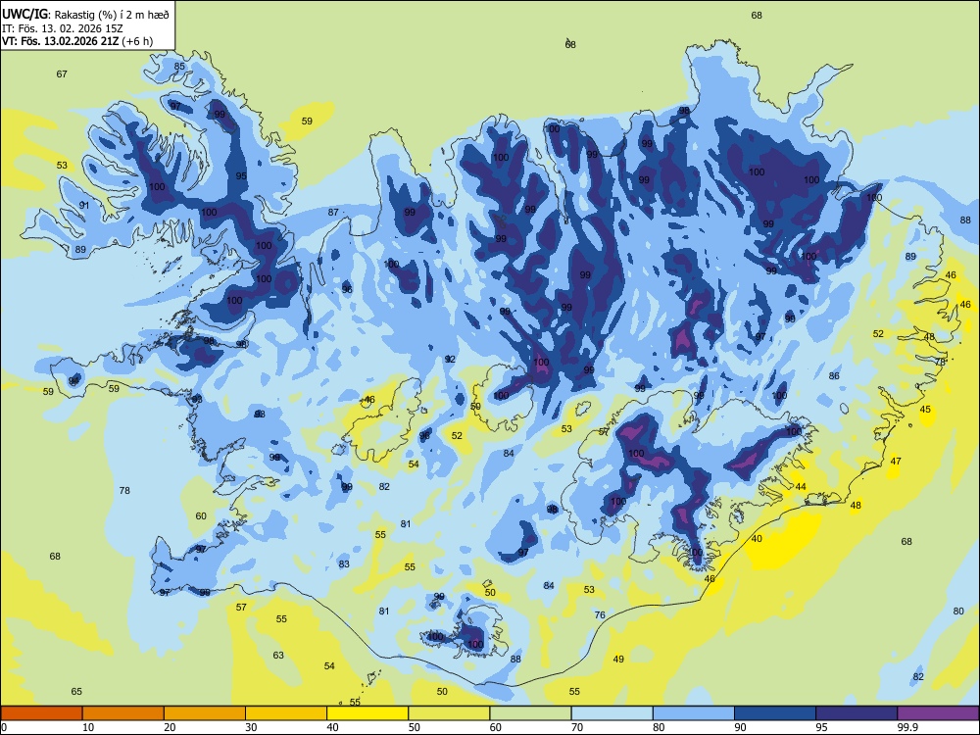Click the '45' humidity value on the map
The height and width of the screenshot is (735, 980).
pyautogui.click(x=926, y=410)
